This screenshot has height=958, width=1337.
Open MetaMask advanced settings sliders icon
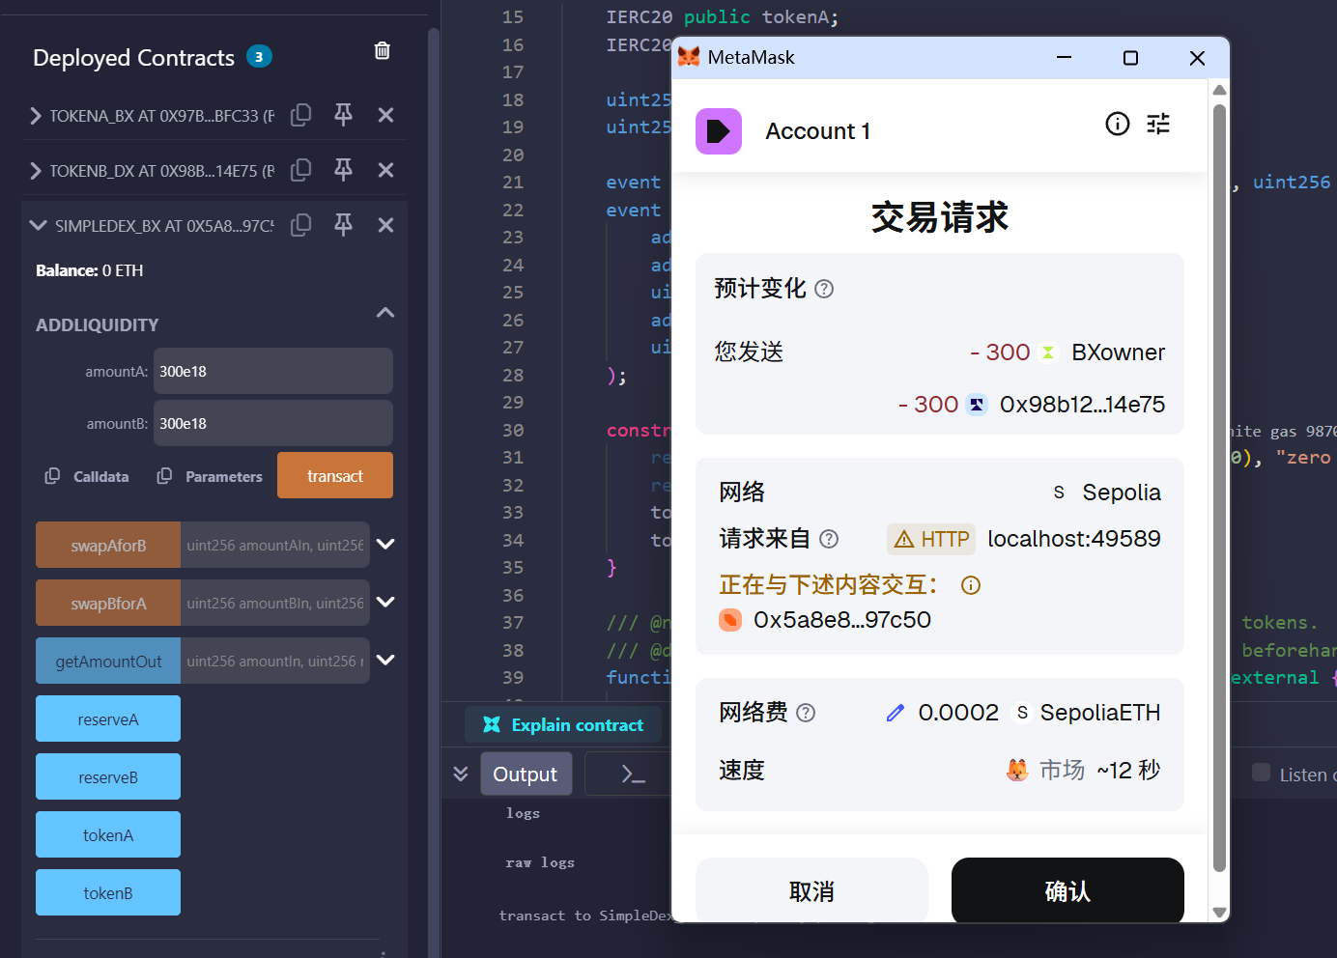tap(1157, 124)
